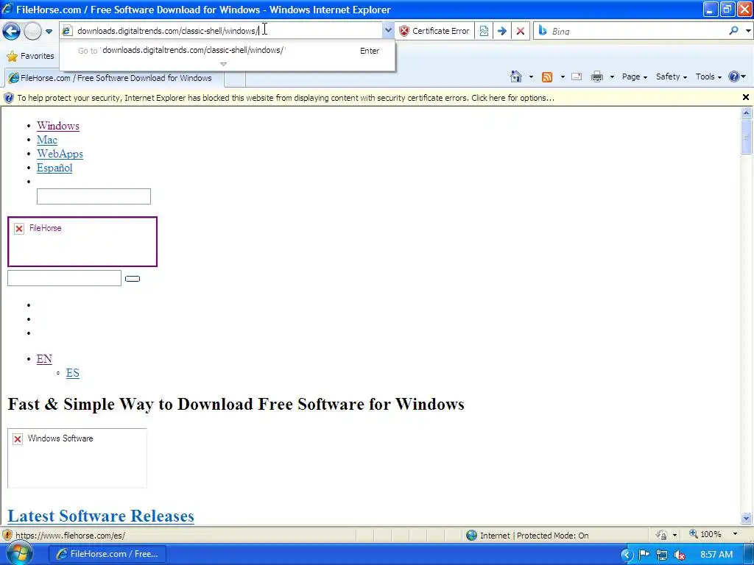Click the privacy report status bar icon
The width and height of the screenshot is (754, 565).
(x=662, y=536)
